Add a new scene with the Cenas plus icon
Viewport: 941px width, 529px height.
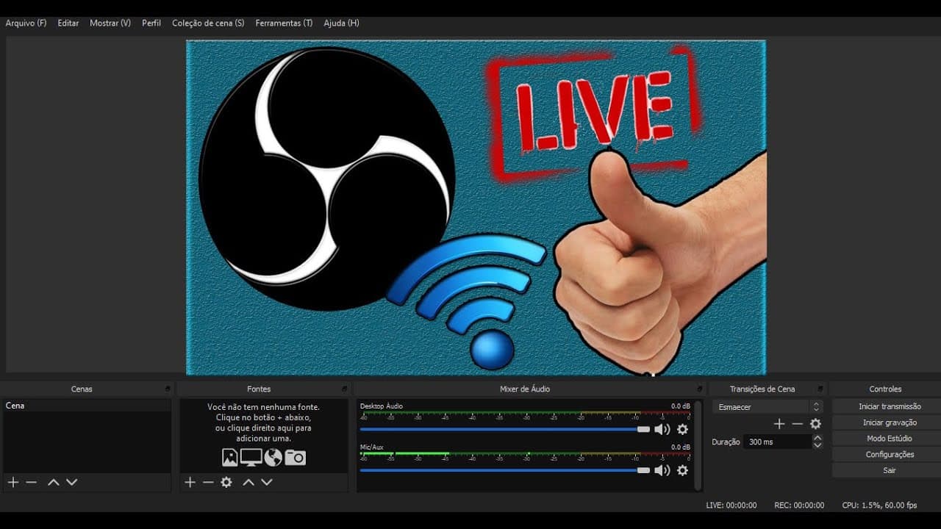click(x=13, y=482)
